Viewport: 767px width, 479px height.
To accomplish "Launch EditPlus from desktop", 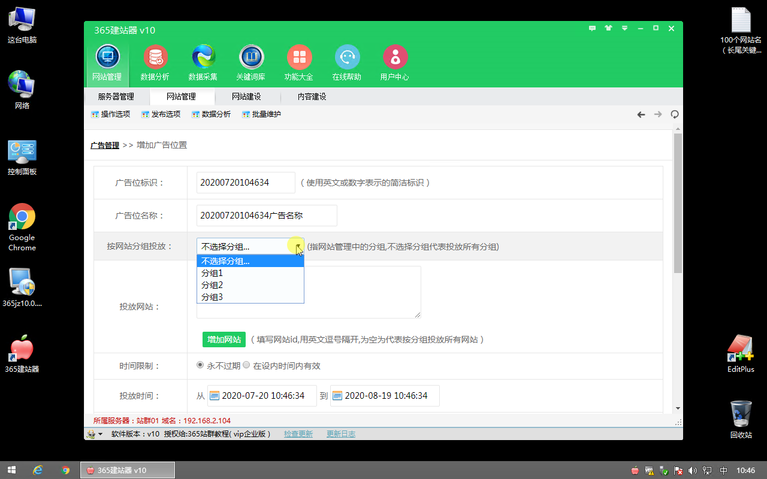I will (x=741, y=354).
